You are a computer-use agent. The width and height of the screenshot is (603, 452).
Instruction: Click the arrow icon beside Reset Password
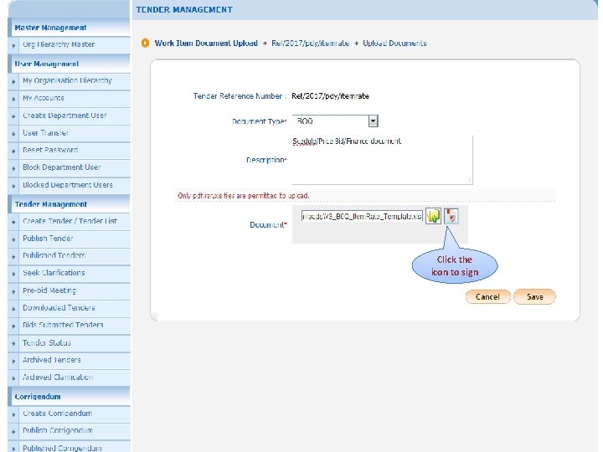click(x=13, y=151)
